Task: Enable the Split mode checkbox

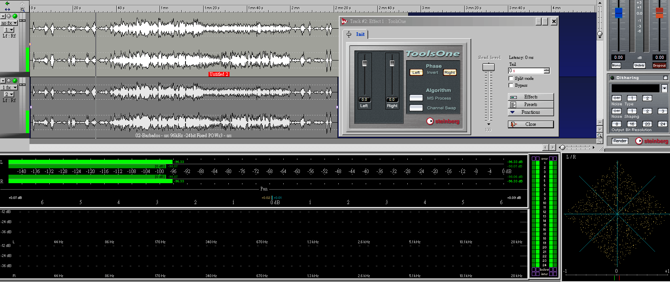Action: tap(511, 78)
